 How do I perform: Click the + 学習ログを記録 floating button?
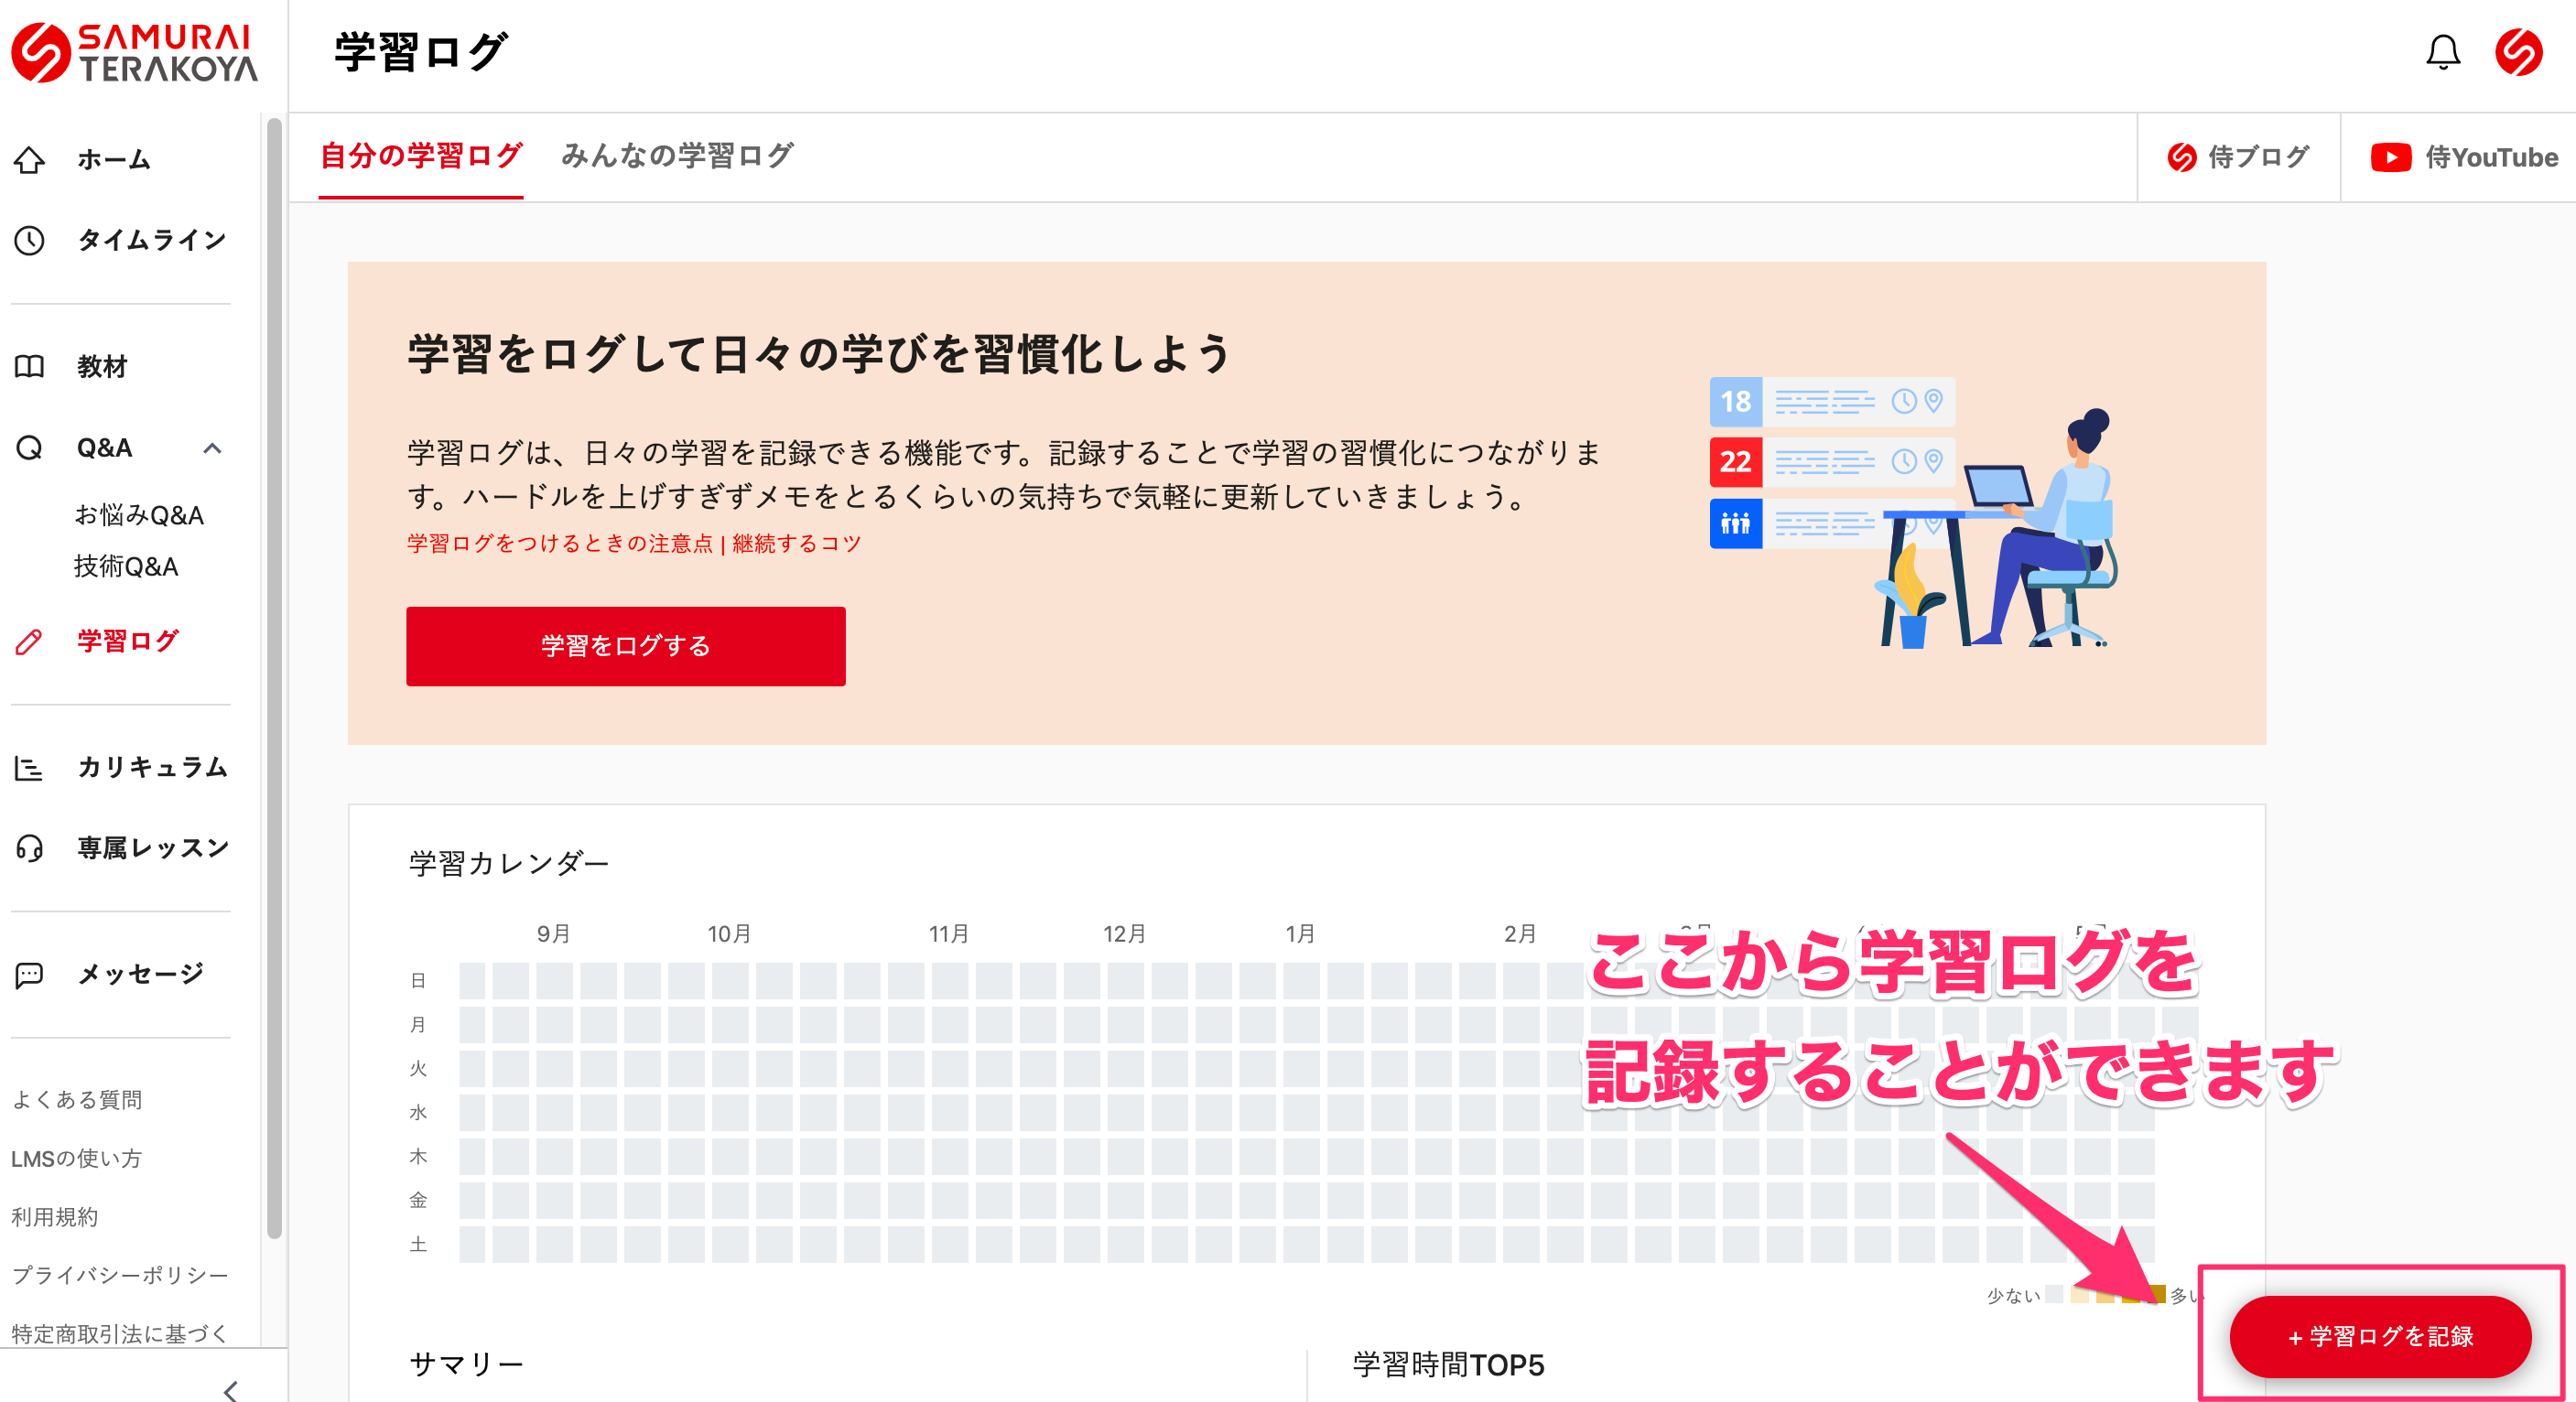pyautogui.click(x=2379, y=1336)
